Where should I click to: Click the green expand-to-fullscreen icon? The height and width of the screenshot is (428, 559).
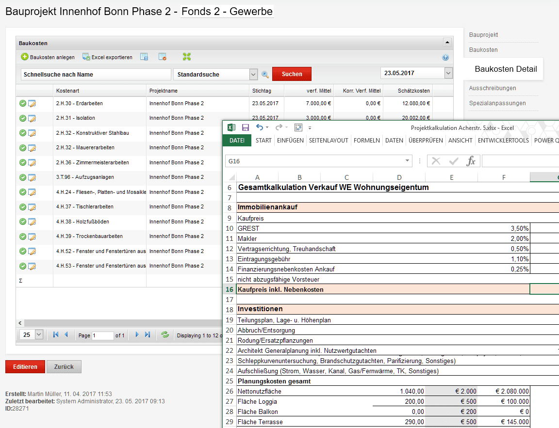coord(187,57)
